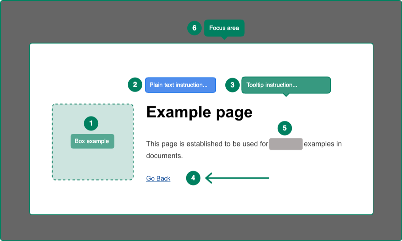
Task: Click the number 2 badge
Action: pyautogui.click(x=135, y=85)
